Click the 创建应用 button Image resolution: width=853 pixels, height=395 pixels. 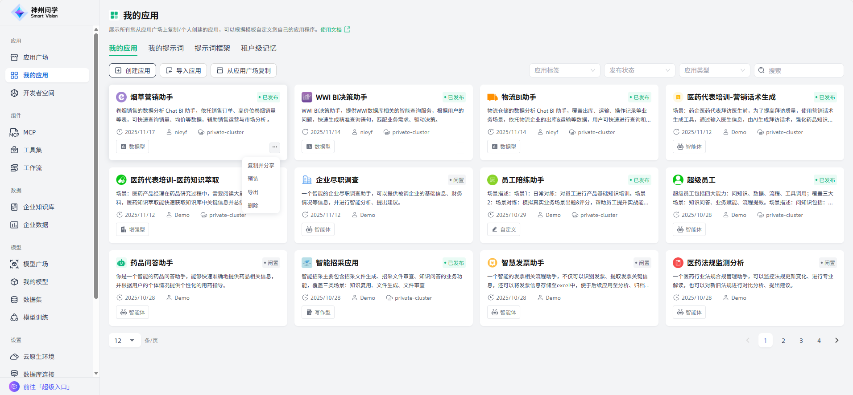133,70
